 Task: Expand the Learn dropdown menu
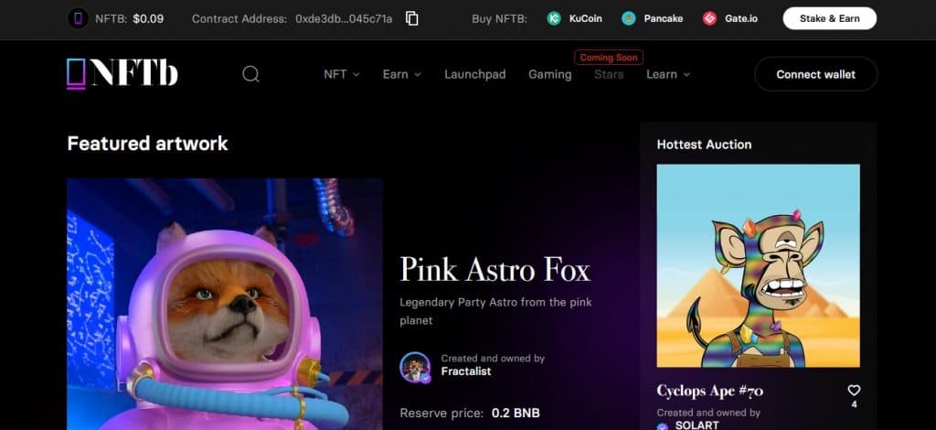click(667, 74)
